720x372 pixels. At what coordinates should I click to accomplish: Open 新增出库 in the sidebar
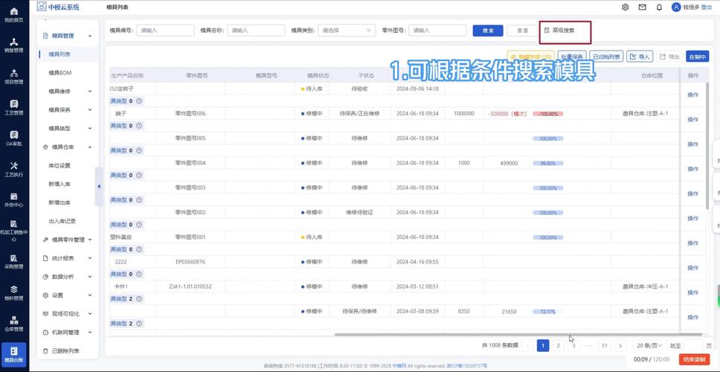pyautogui.click(x=60, y=202)
